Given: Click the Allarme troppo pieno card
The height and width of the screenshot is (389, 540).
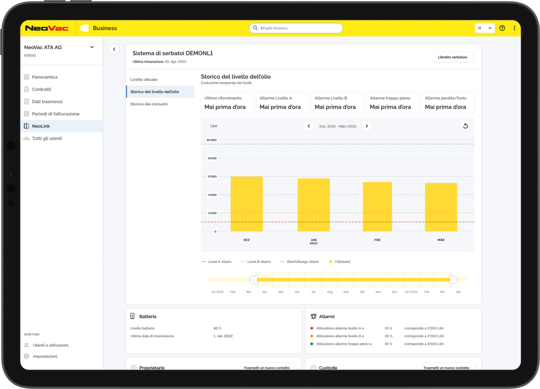Looking at the screenshot, I should 393,102.
